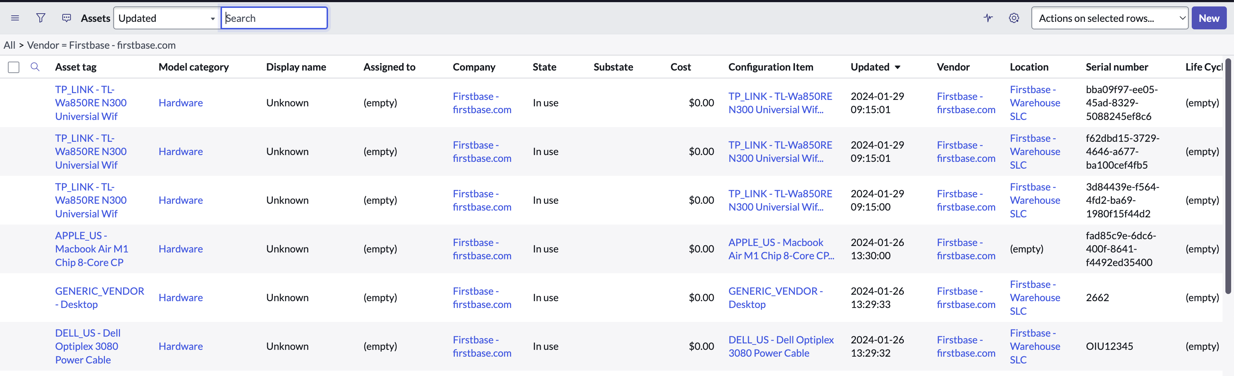Viewport: 1234px width, 376px height.
Task: Open APPLE_US Macbook configuration item link
Action: coord(781,249)
